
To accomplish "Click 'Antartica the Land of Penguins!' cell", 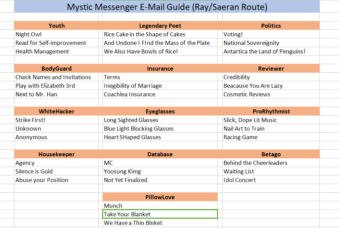I will (x=271, y=51).
